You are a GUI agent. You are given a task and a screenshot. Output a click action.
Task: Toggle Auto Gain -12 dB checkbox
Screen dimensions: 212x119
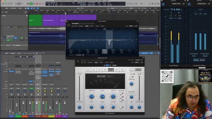121,100
